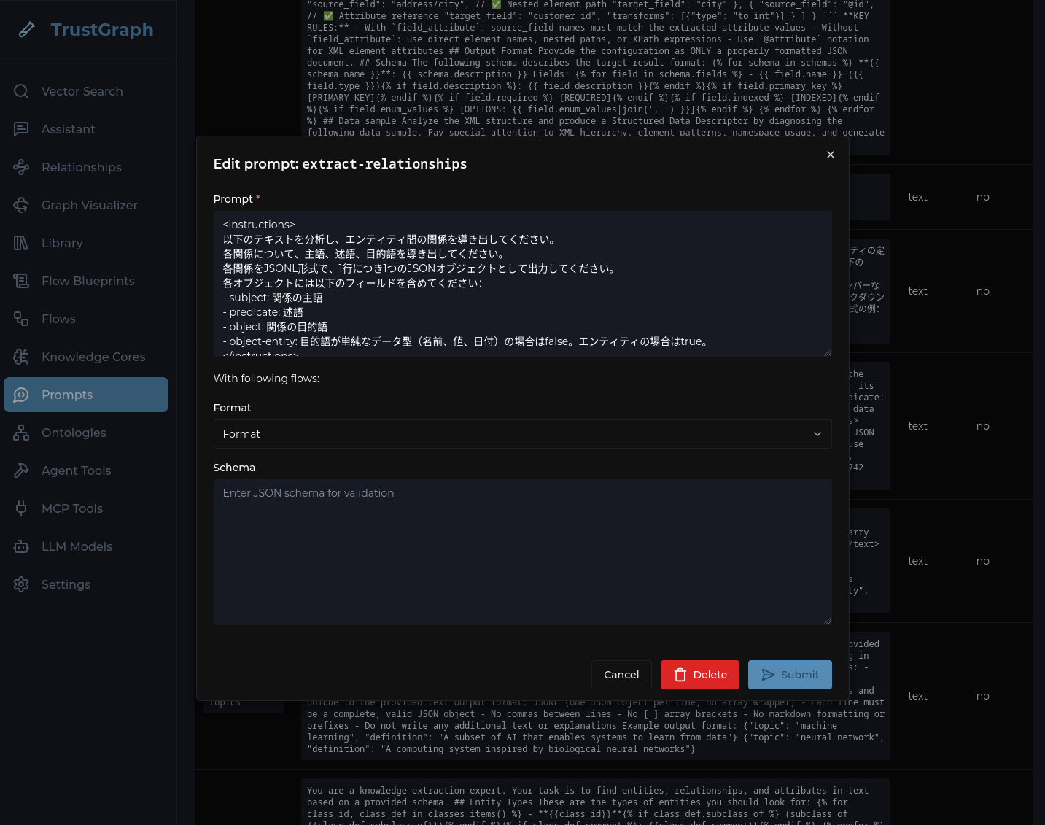This screenshot has height=825, width=1045.
Task: Open the Agent Tools wrench icon
Action: point(21,470)
